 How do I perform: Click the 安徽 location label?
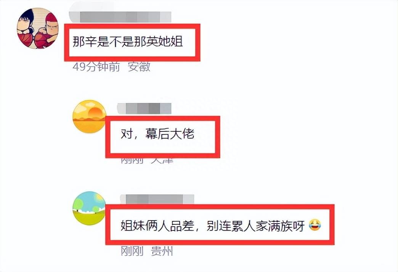coord(139,67)
